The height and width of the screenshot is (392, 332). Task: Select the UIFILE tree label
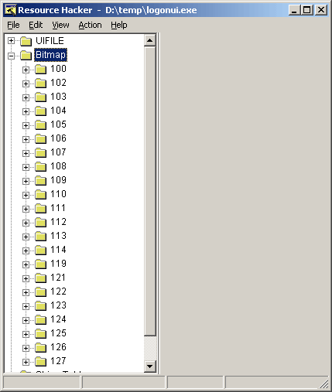point(50,41)
